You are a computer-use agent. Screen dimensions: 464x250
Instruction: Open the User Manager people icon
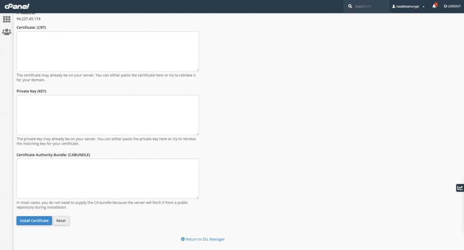point(6,32)
